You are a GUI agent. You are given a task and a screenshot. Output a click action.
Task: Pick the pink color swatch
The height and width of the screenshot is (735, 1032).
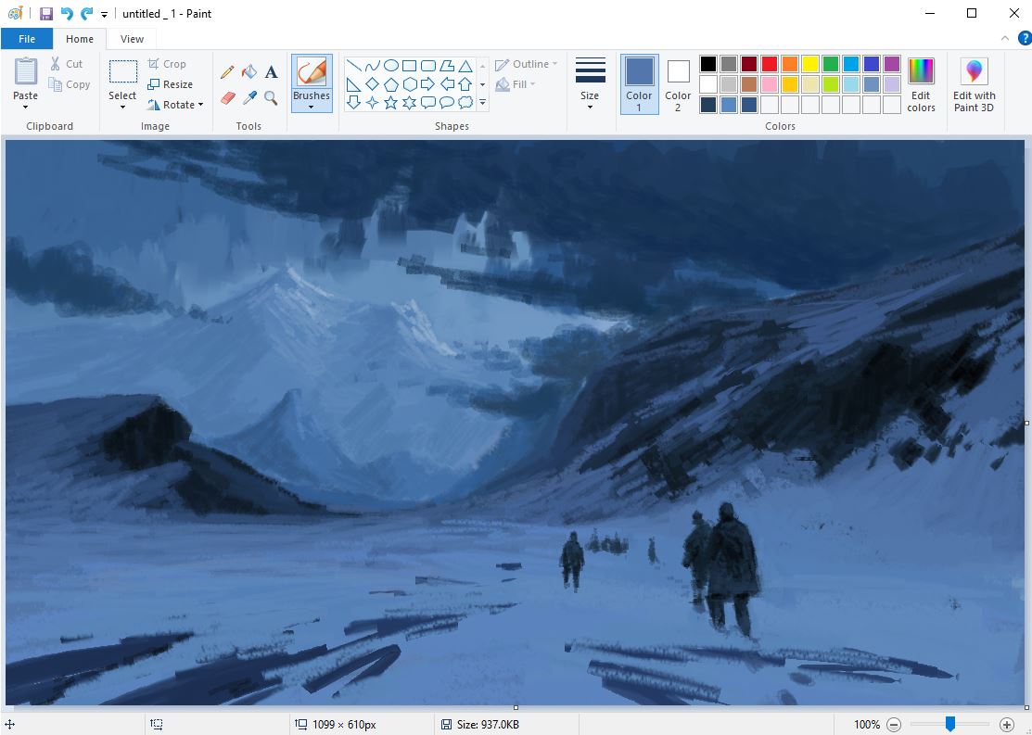coord(770,84)
